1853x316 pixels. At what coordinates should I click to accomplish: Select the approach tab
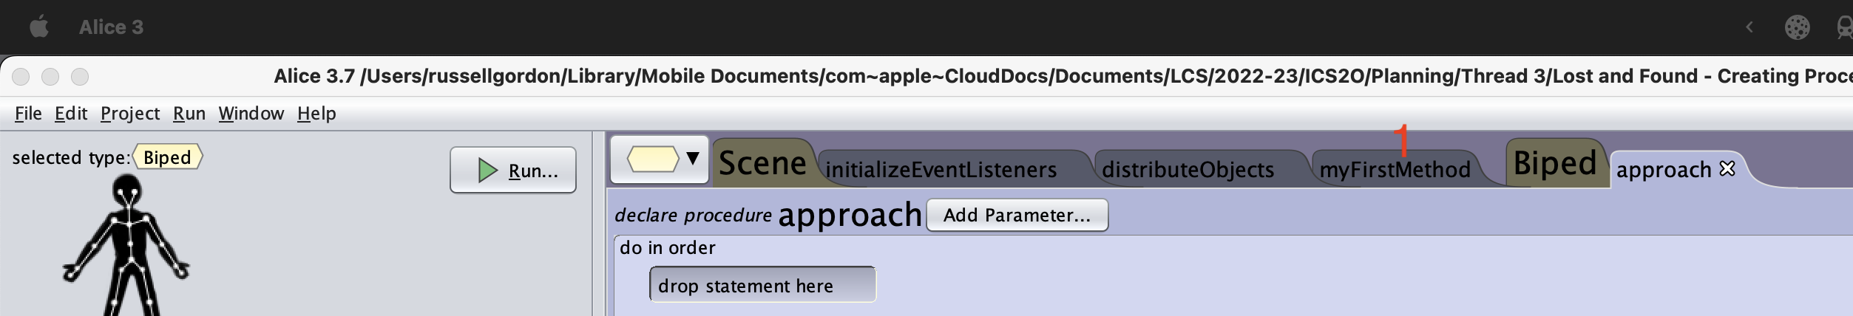coord(1664,170)
